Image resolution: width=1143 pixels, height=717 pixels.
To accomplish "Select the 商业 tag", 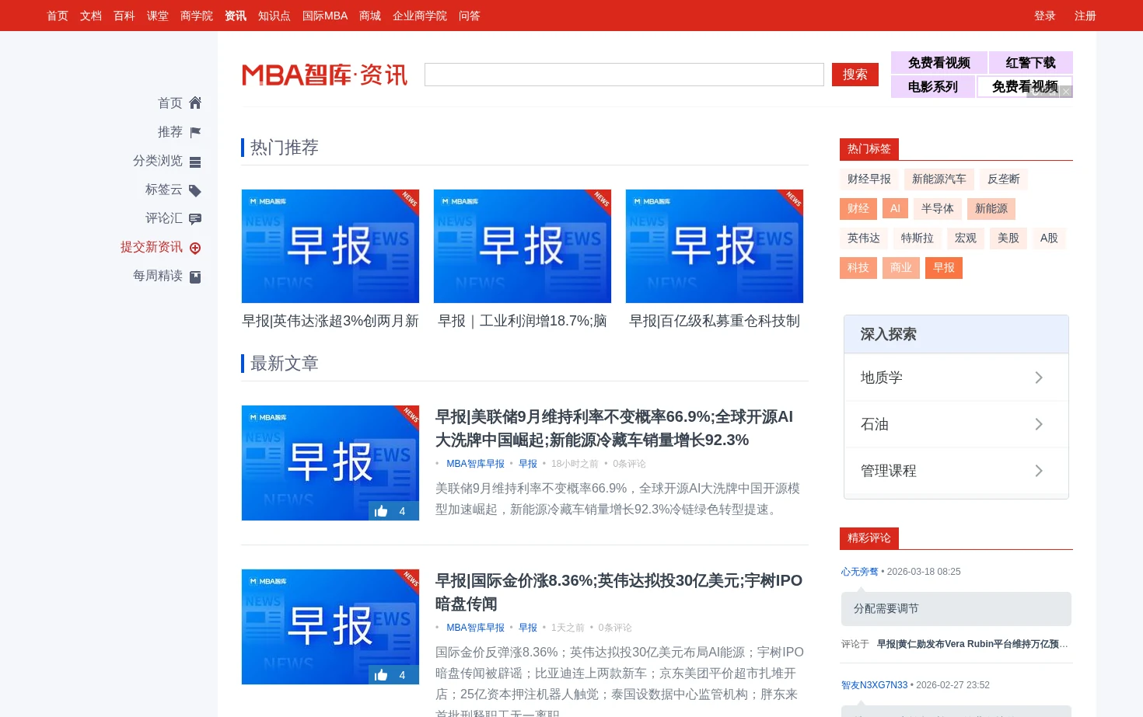I will click(901, 268).
